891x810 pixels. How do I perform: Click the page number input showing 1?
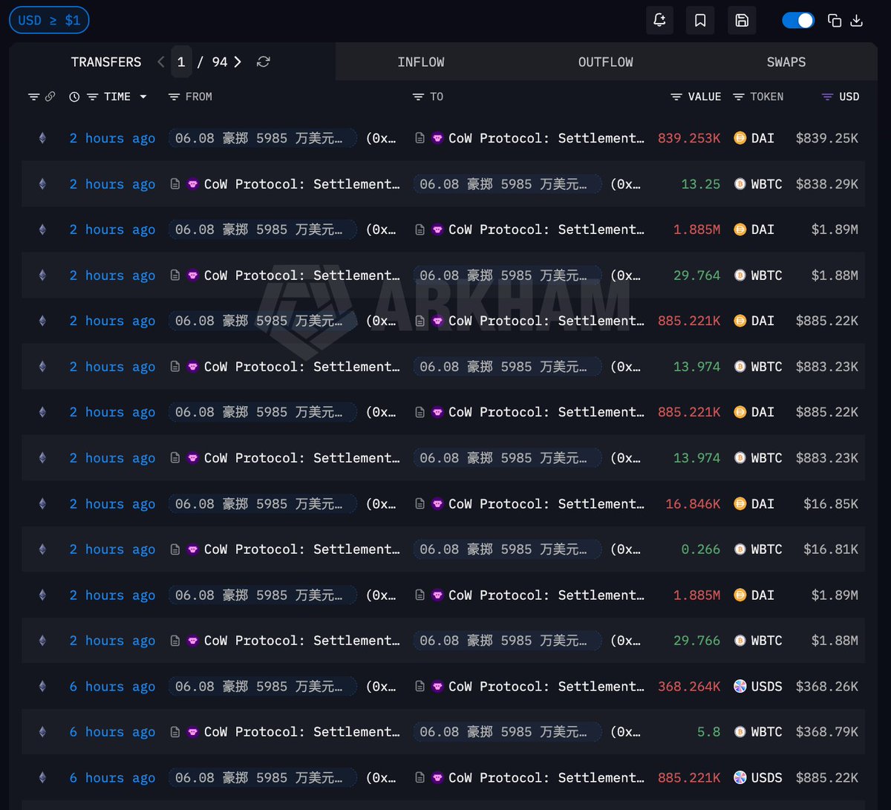[181, 62]
